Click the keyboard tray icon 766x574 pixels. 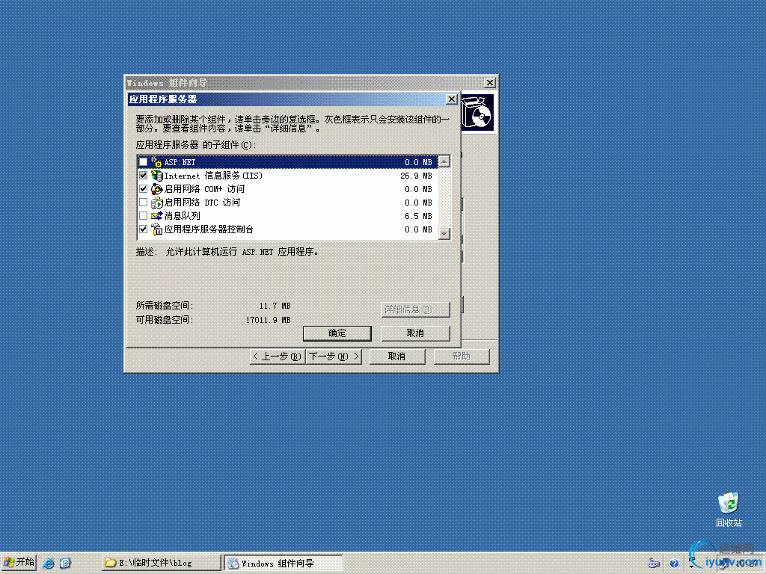click(654, 564)
